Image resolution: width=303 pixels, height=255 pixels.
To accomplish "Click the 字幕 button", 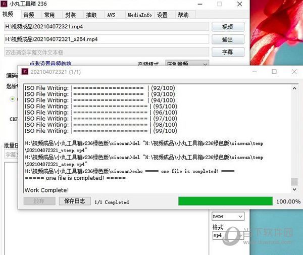I will coord(228,52).
